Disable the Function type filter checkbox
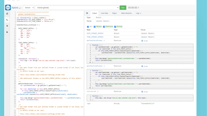The height and width of the screenshot is (116, 207). 104,27
